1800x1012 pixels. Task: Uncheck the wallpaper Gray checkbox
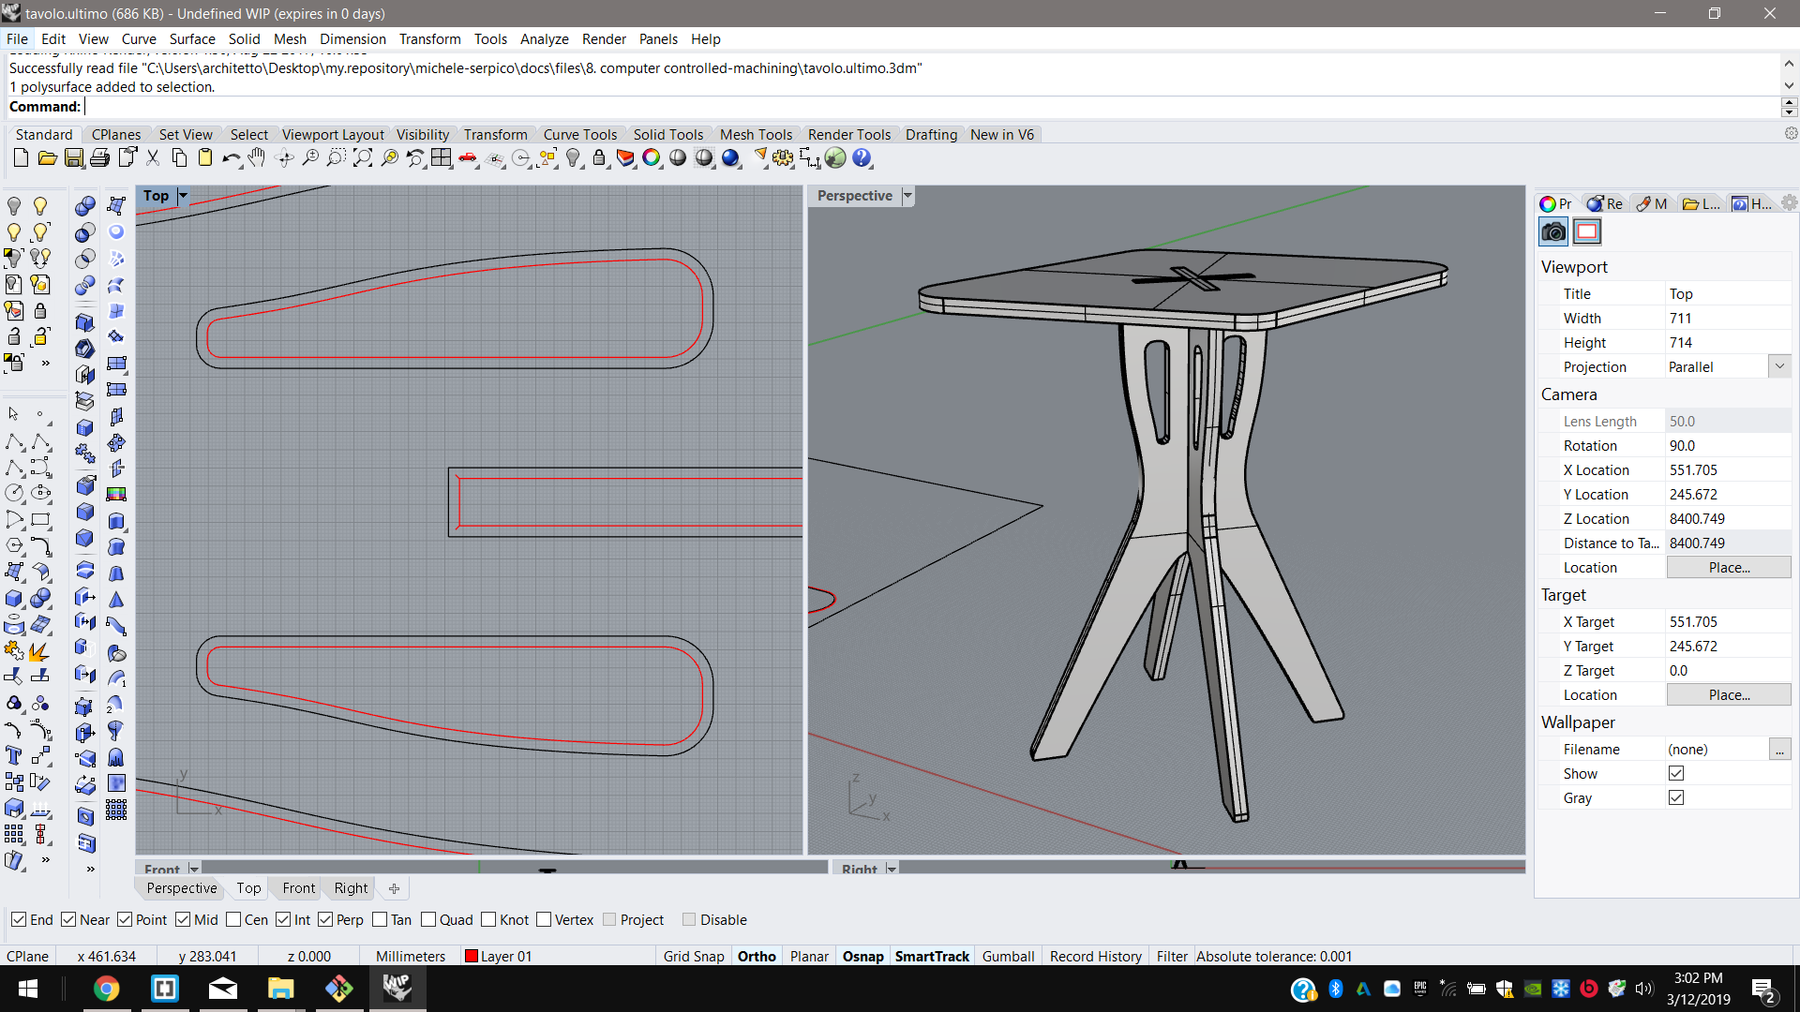pyautogui.click(x=1676, y=798)
